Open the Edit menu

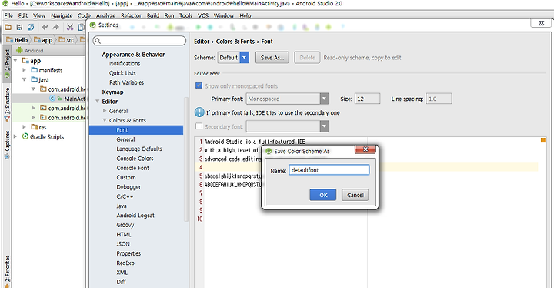[x=23, y=15]
